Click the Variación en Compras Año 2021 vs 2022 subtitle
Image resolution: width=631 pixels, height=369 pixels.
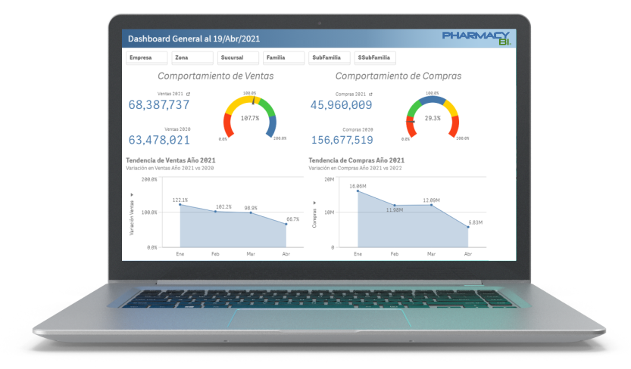pos(355,168)
